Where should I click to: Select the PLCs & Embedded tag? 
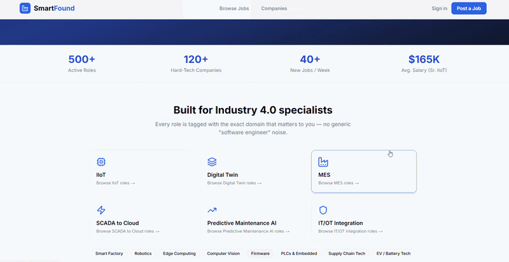click(x=299, y=254)
